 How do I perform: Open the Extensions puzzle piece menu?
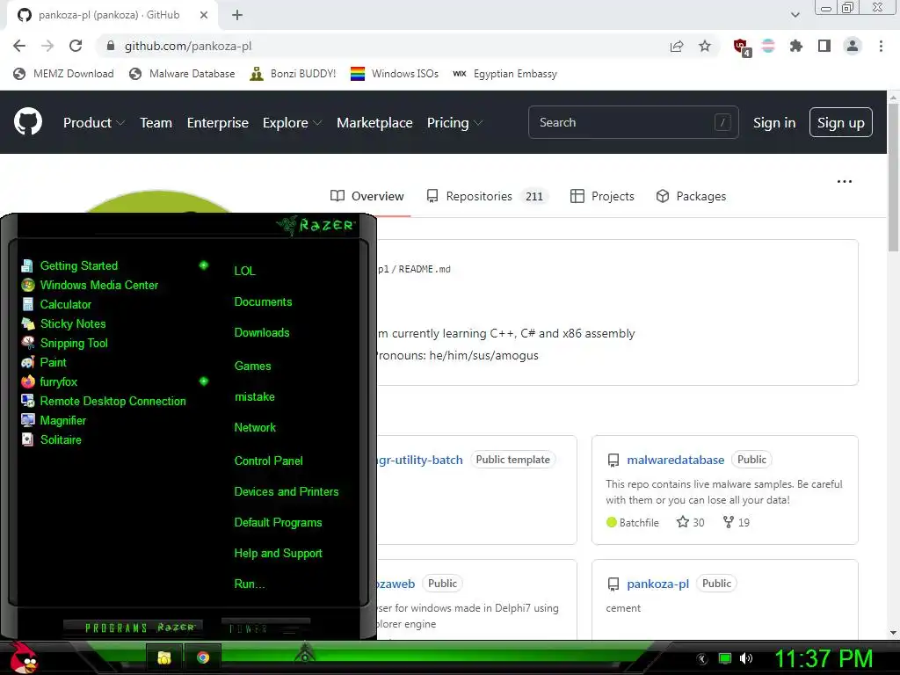795,46
